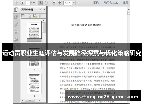Viewport: 144px width, 104px height.
Task: Select the arrow selection tool
Action: (x=40, y=3)
